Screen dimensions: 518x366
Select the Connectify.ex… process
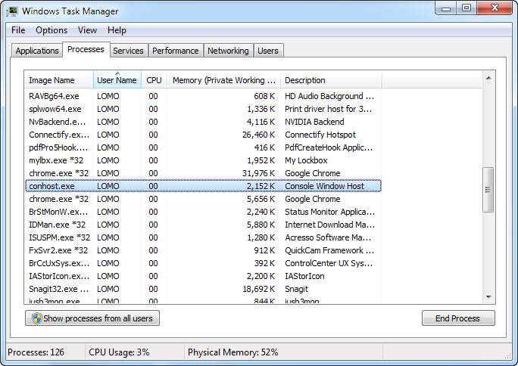[203, 135]
